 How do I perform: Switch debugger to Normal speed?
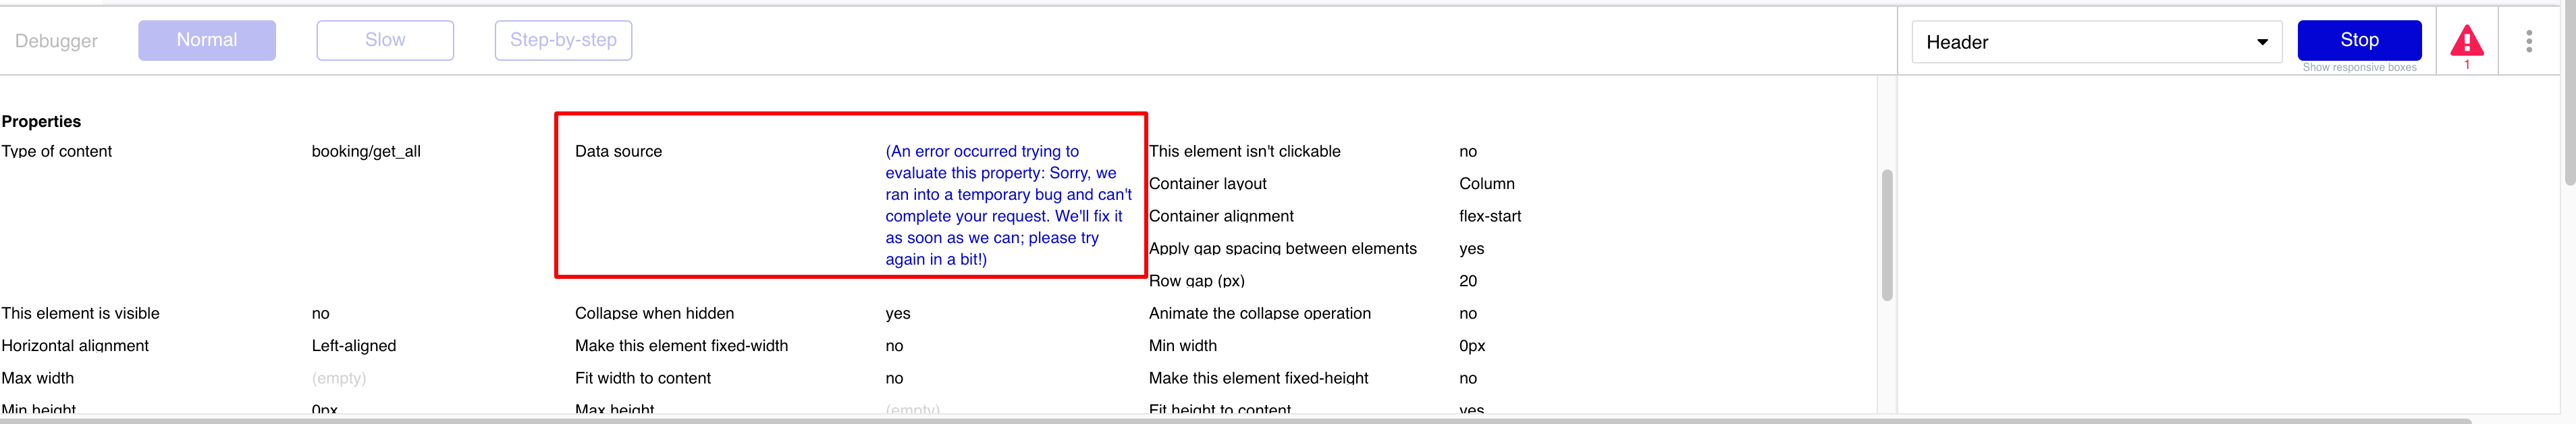[x=207, y=40]
